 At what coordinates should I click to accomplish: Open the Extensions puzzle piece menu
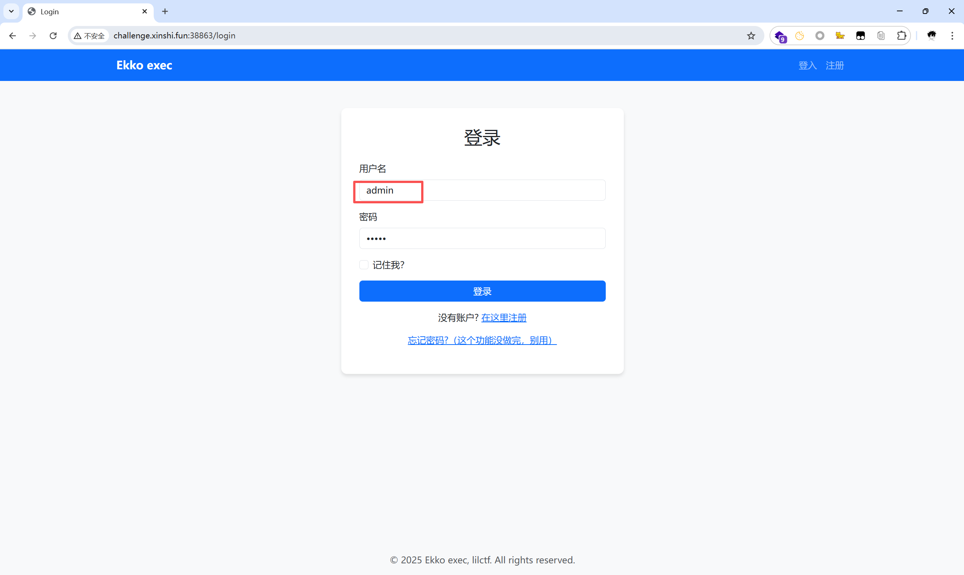point(901,36)
